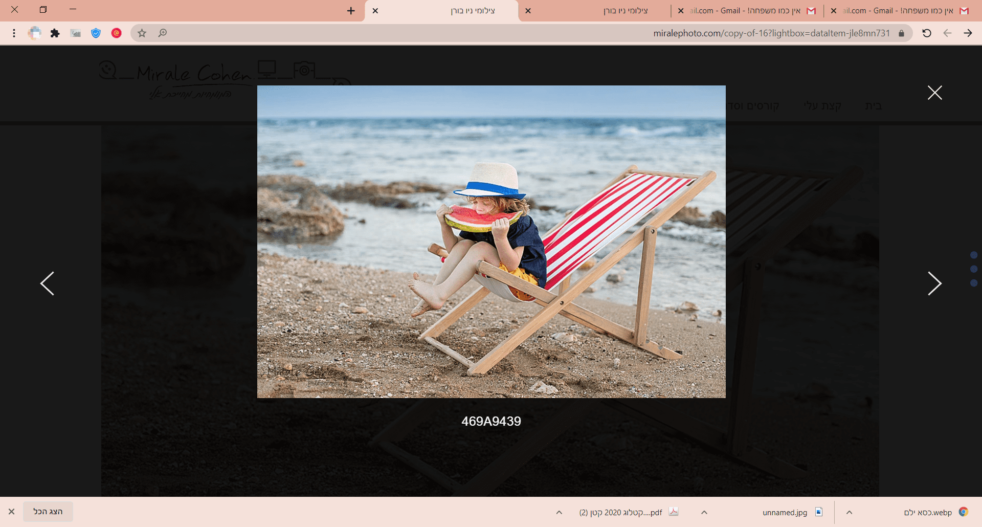This screenshot has width=982, height=527.
Task: Close the left Gmail tab
Action: pos(681,11)
